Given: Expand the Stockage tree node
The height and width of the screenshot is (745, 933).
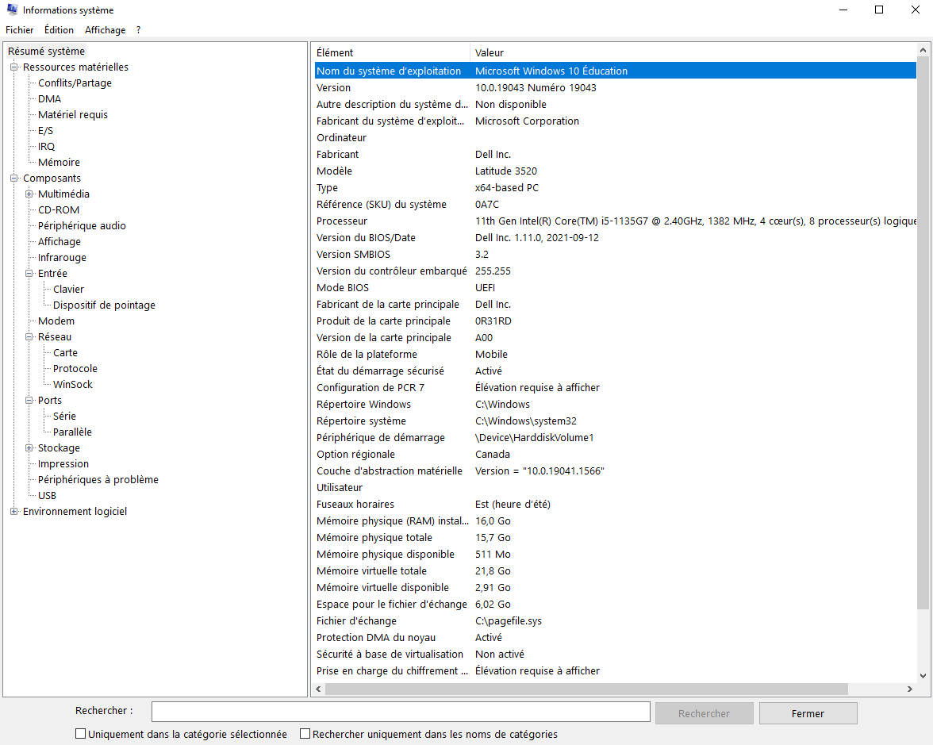Looking at the screenshot, I should coord(29,448).
